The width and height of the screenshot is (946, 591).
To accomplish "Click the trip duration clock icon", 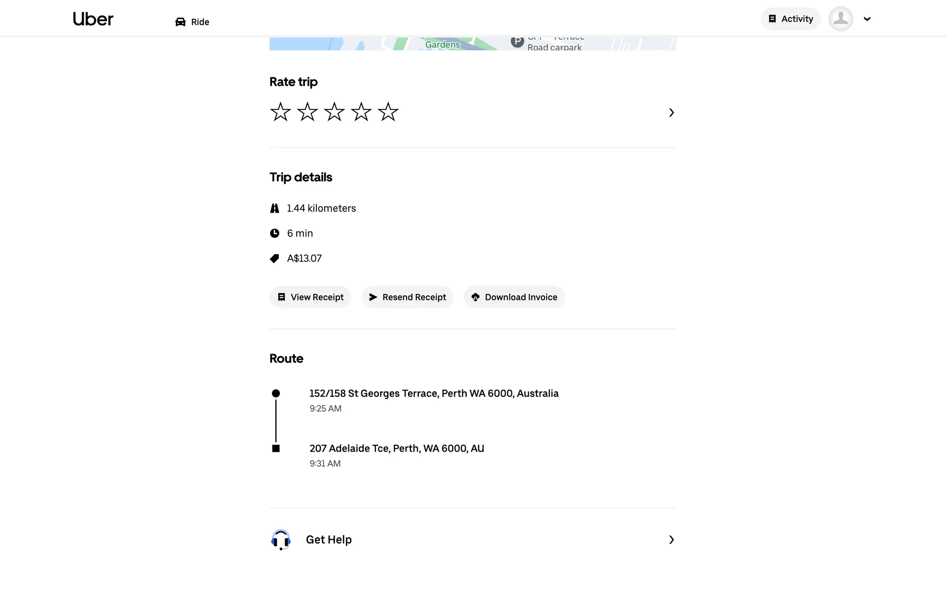I will [x=274, y=233].
